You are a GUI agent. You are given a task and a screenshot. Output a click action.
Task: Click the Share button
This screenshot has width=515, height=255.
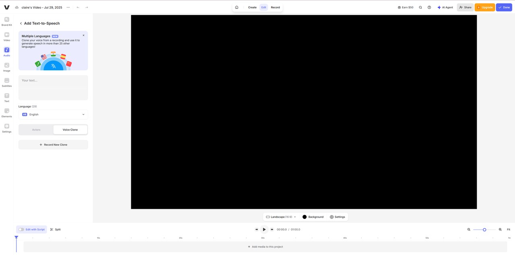pyautogui.click(x=465, y=7)
